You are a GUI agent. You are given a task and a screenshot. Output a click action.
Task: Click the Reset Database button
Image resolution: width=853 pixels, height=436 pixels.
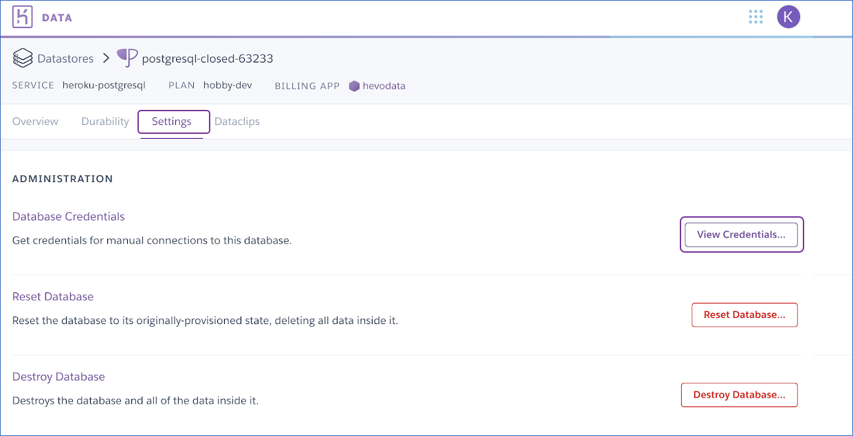tap(744, 314)
